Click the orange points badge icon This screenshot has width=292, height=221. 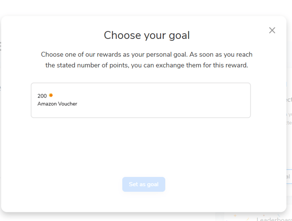pos(51,95)
